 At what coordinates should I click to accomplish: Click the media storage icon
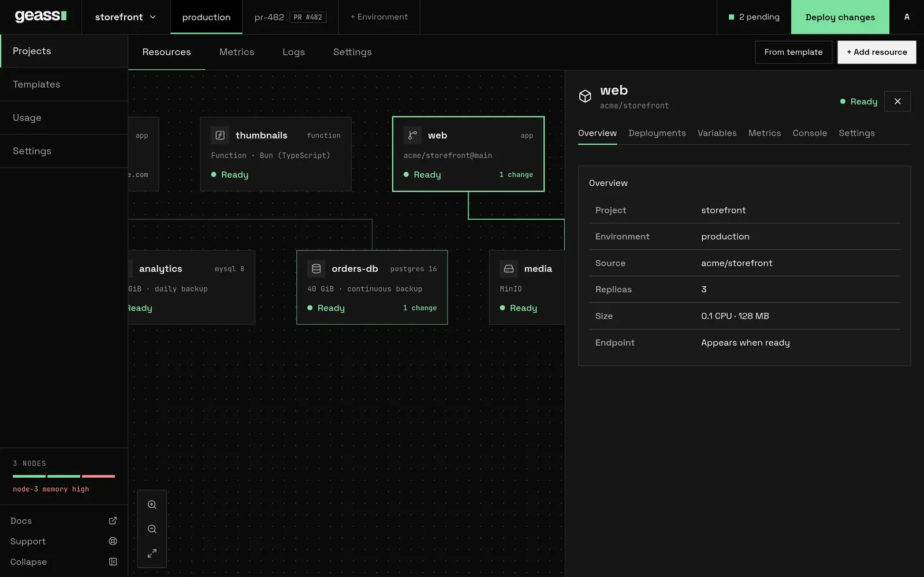pyautogui.click(x=509, y=268)
